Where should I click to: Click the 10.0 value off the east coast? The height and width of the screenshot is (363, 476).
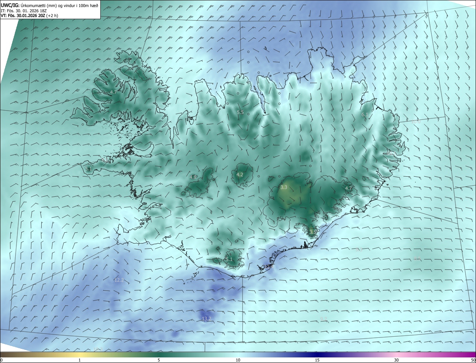(416, 121)
